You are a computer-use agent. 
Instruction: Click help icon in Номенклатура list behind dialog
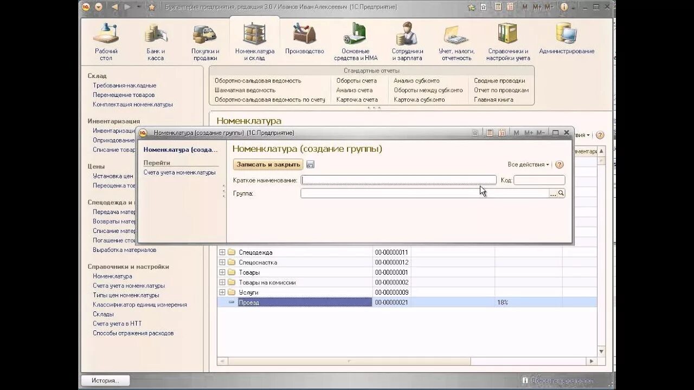[x=600, y=135]
